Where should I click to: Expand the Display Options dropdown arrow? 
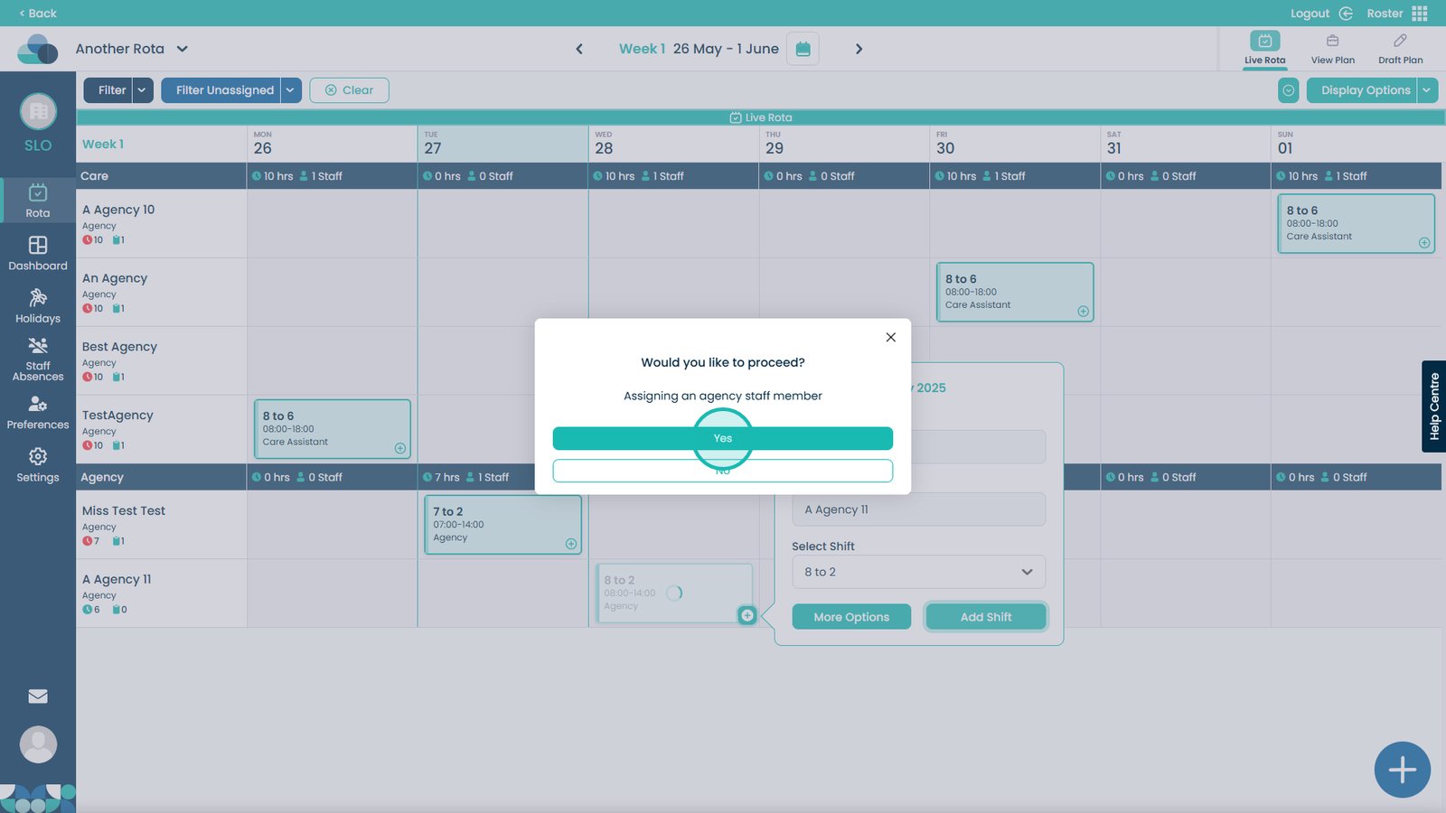(1428, 90)
